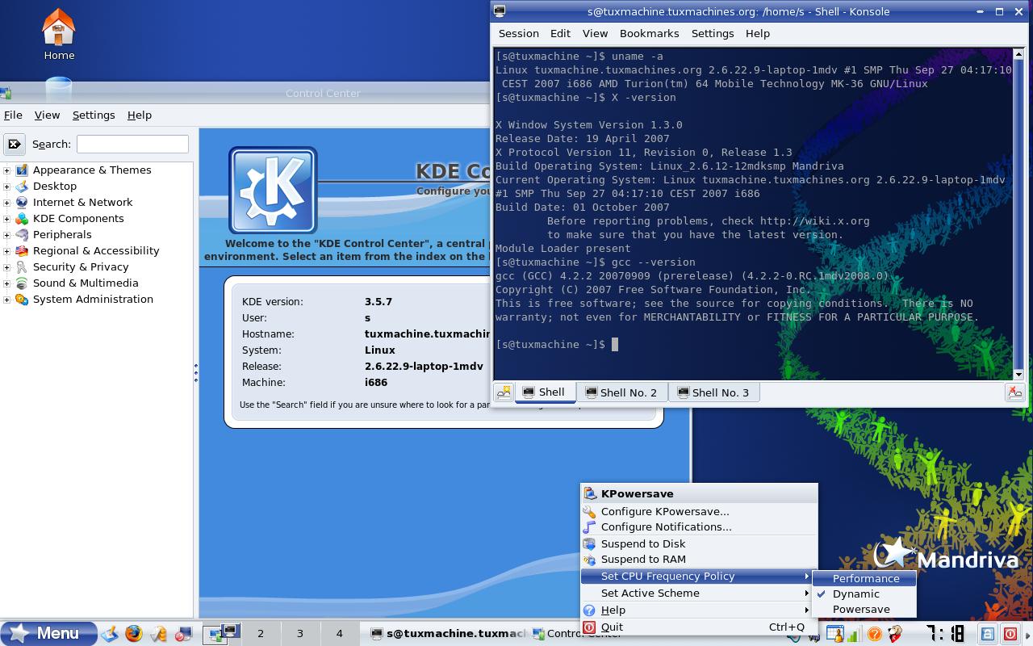Click the Control Center Search input field

[x=132, y=145]
